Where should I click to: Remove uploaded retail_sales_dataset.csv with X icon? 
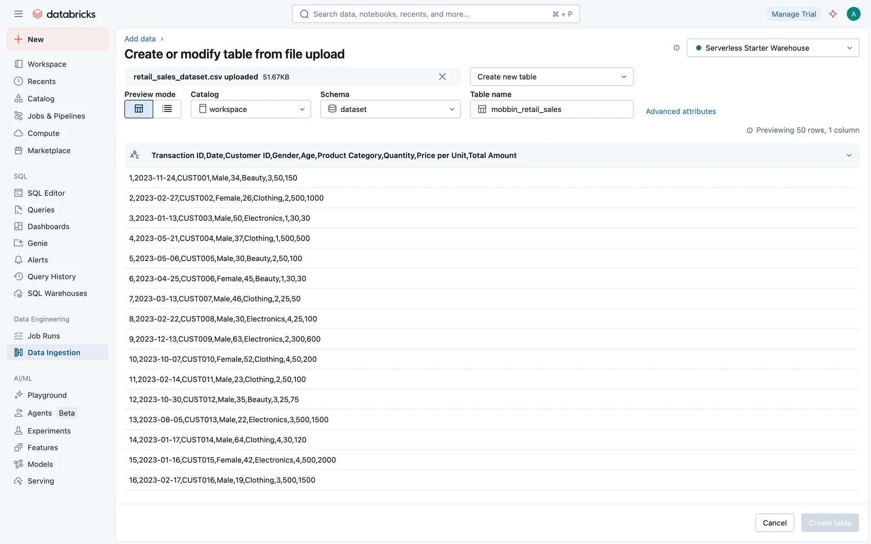(442, 77)
